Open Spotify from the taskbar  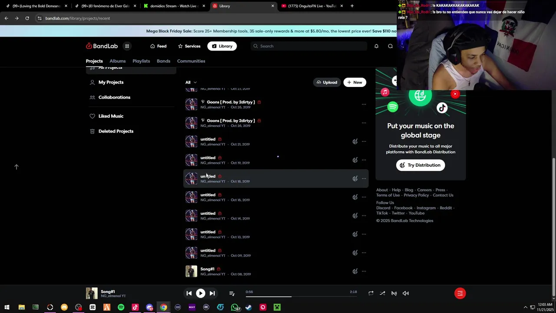[x=121, y=307]
